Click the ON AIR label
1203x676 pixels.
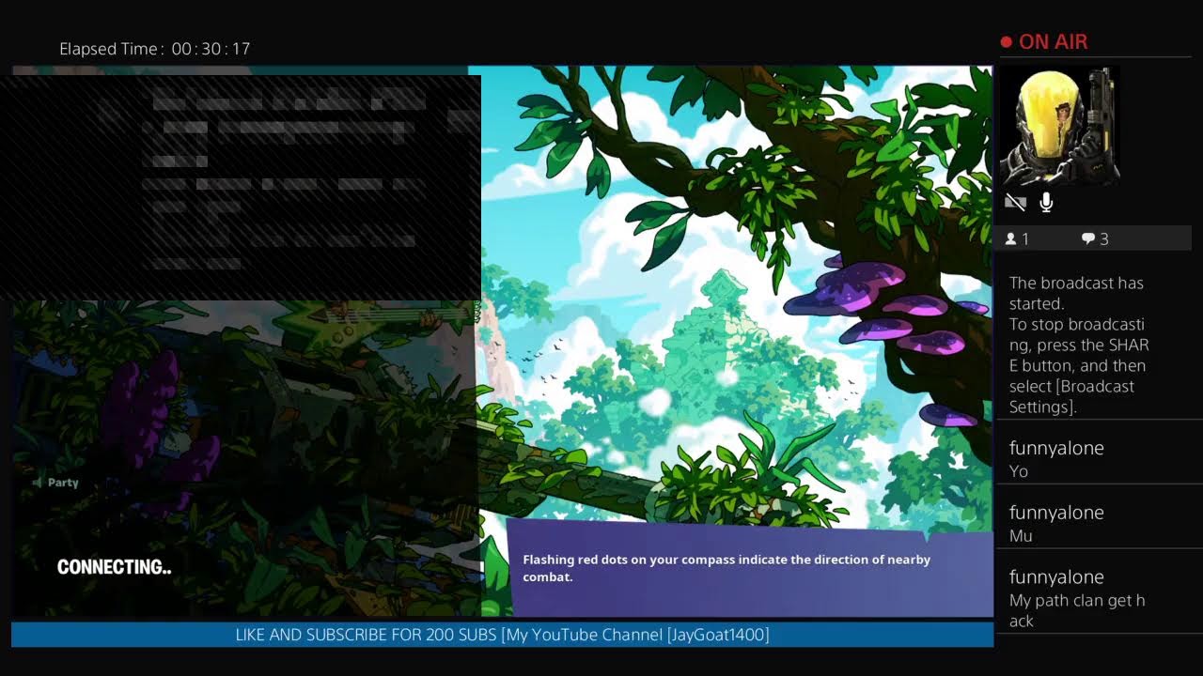(1053, 42)
